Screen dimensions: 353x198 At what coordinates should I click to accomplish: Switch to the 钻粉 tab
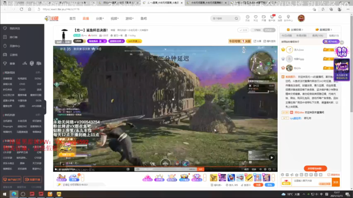tap(334, 36)
